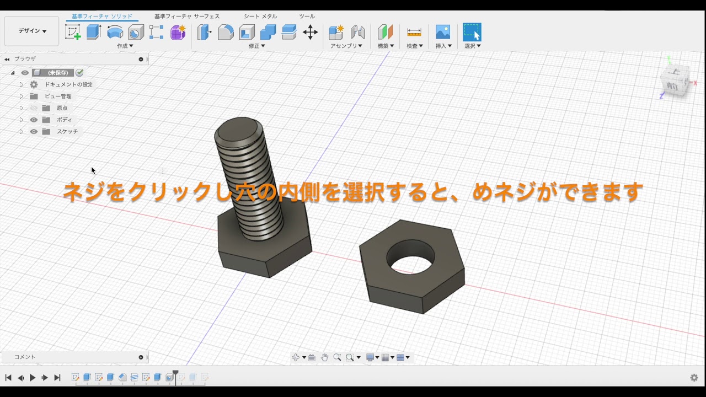The height and width of the screenshot is (397, 706).
Task: Click the Joint icon
Action: point(358,32)
